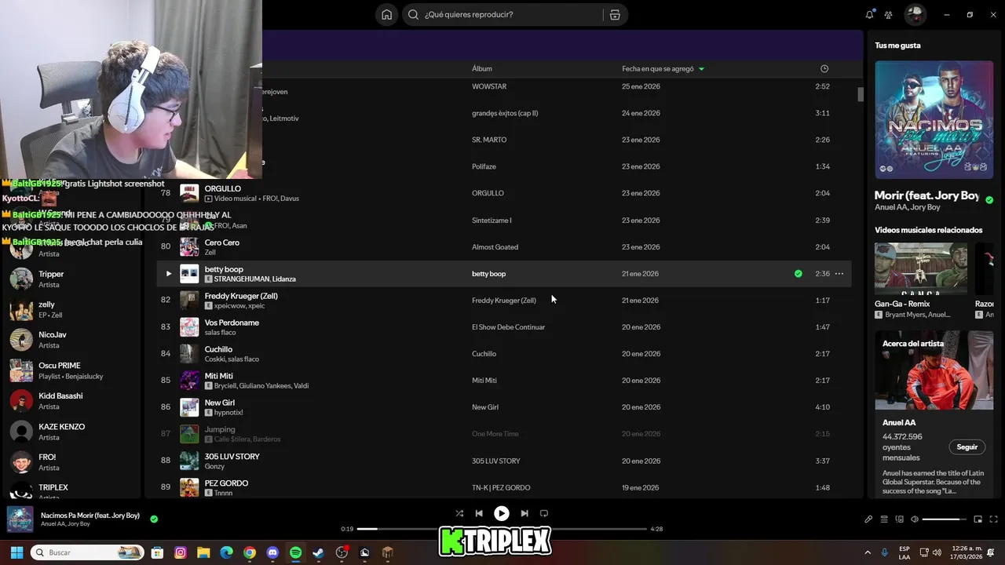Click the Álbum column header
This screenshot has height=565, width=1005.
482,69
